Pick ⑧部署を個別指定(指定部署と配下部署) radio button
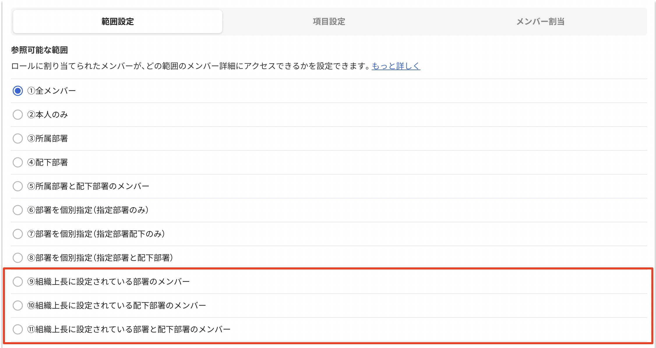656x348 pixels. [18, 258]
